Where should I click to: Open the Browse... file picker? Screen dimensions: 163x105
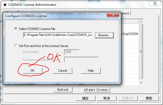[104, 35]
